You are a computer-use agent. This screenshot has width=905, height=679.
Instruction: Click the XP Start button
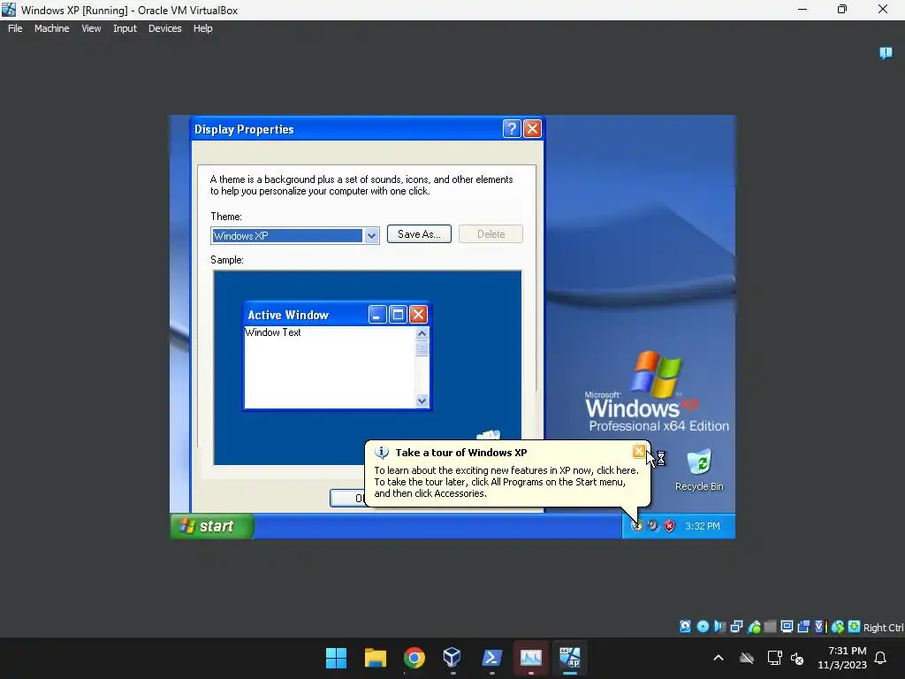click(212, 526)
